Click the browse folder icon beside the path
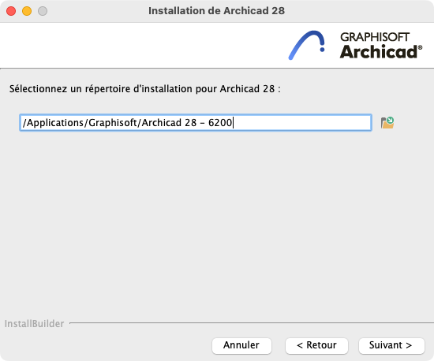Image resolution: width=434 pixels, height=361 pixels. pyautogui.click(x=387, y=123)
